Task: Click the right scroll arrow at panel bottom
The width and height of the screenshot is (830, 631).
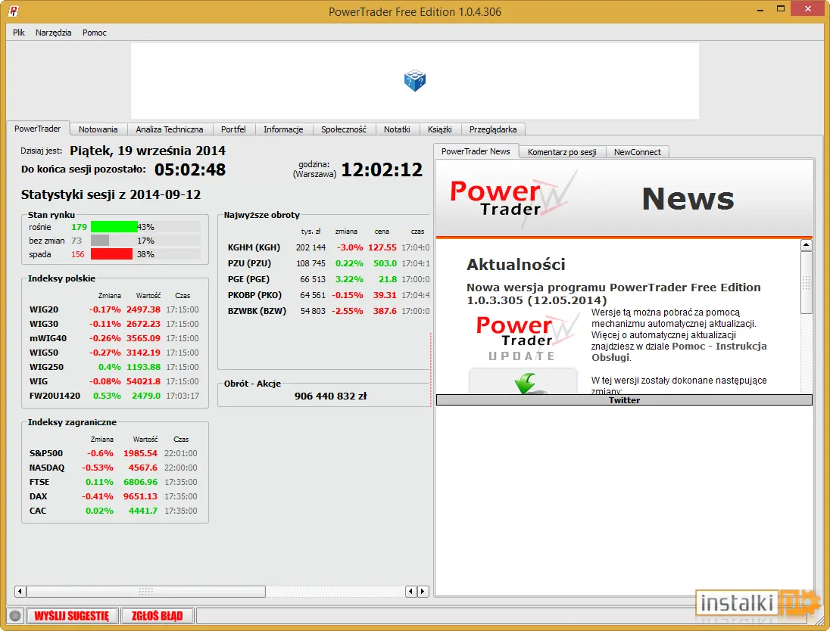Action: pyautogui.click(x=423, y=592)
